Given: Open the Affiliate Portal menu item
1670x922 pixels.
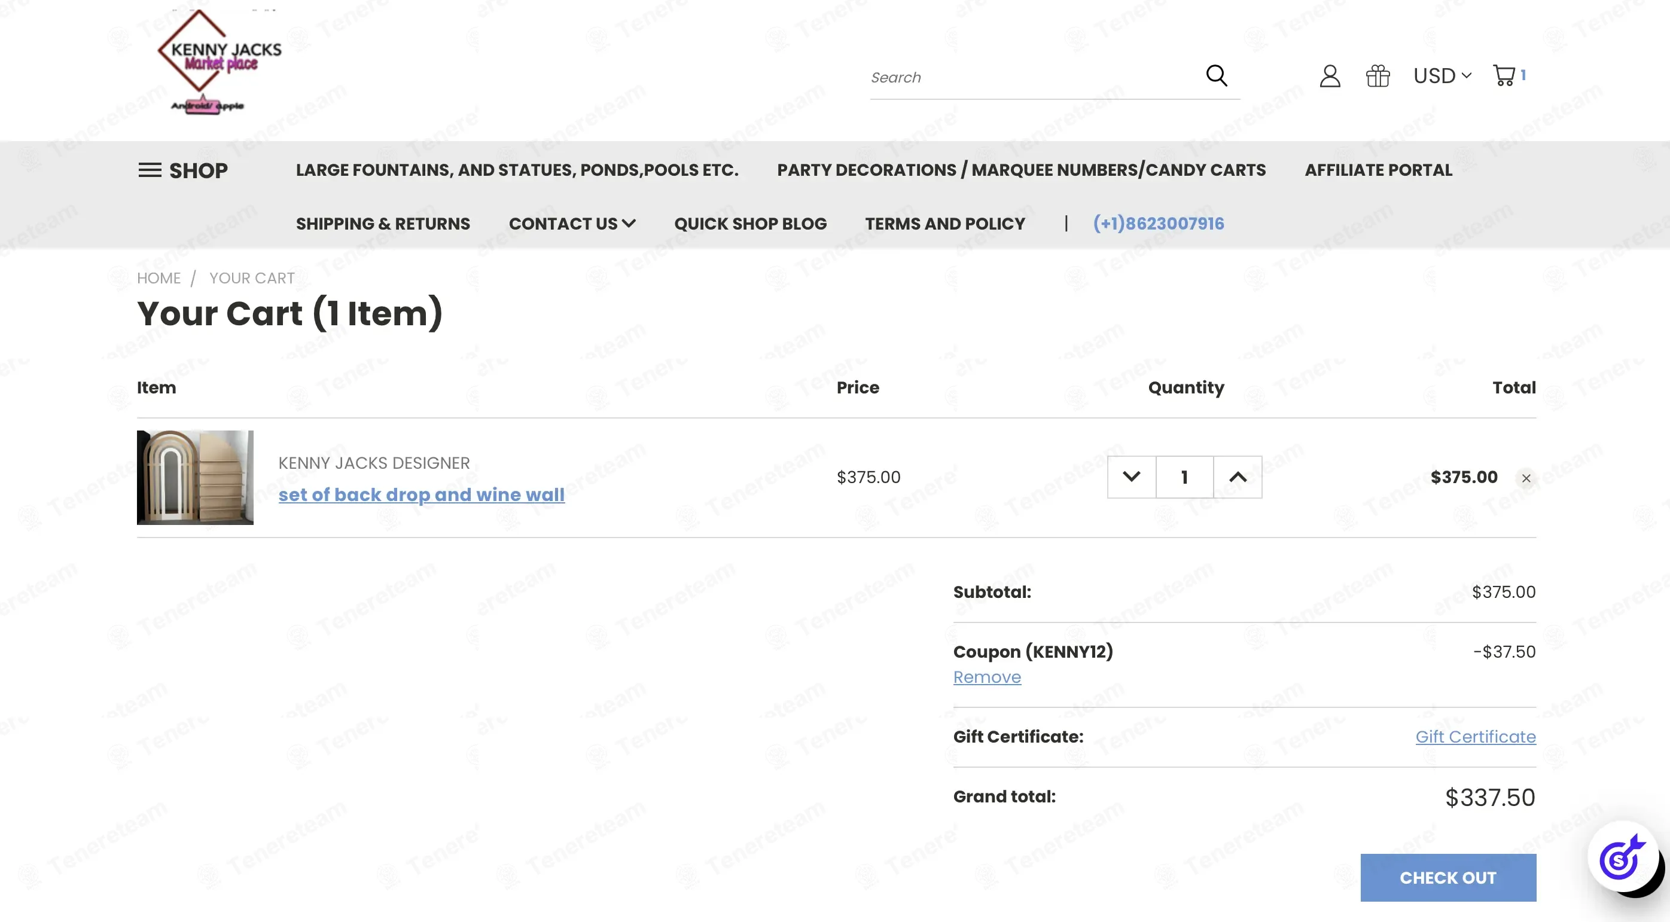Looking at the screenshot, I should click(1378, 170).
